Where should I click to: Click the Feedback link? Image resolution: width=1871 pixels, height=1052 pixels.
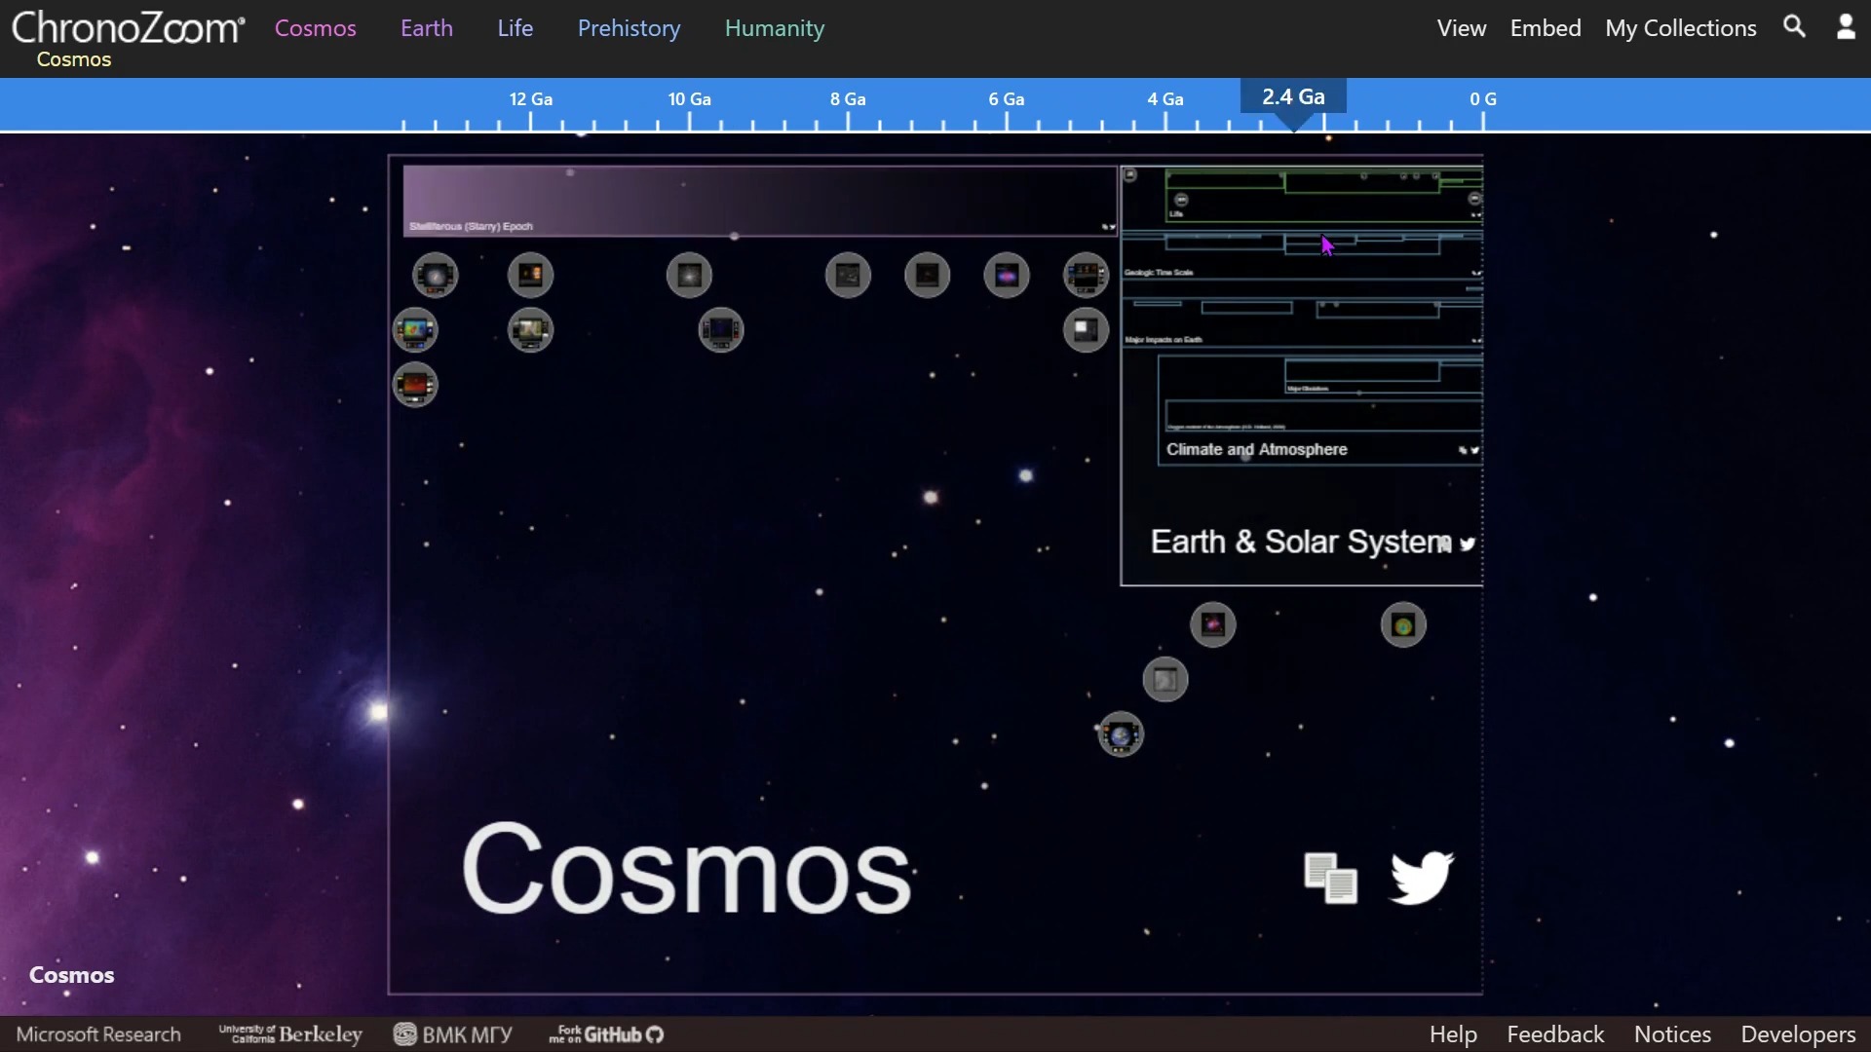pyautogui.click(x=1555, y=1034)
